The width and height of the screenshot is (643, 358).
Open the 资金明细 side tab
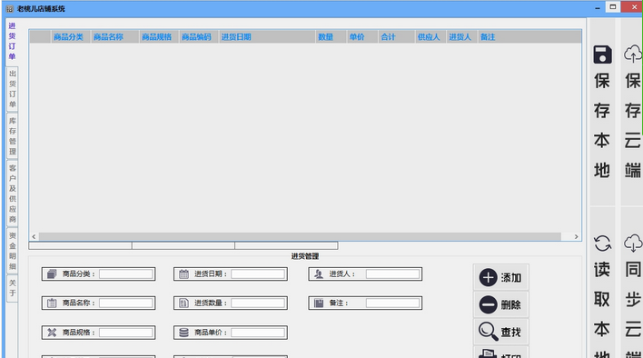click(13, 251)
